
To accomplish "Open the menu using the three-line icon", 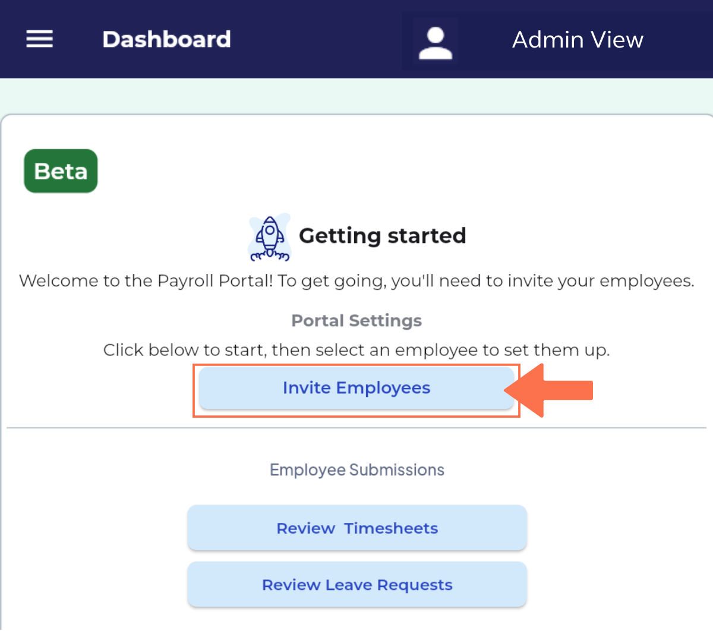I will pos(39,39).
